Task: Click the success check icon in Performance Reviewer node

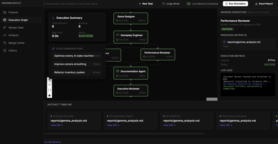Action: [x=144, y=57]
